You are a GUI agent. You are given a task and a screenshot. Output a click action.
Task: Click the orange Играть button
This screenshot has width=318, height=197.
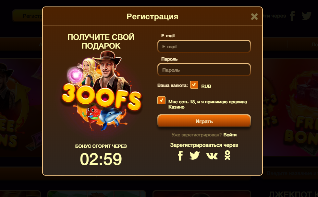click(204, 121)
